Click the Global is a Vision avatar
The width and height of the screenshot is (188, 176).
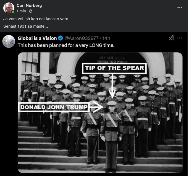coord(9,41)
